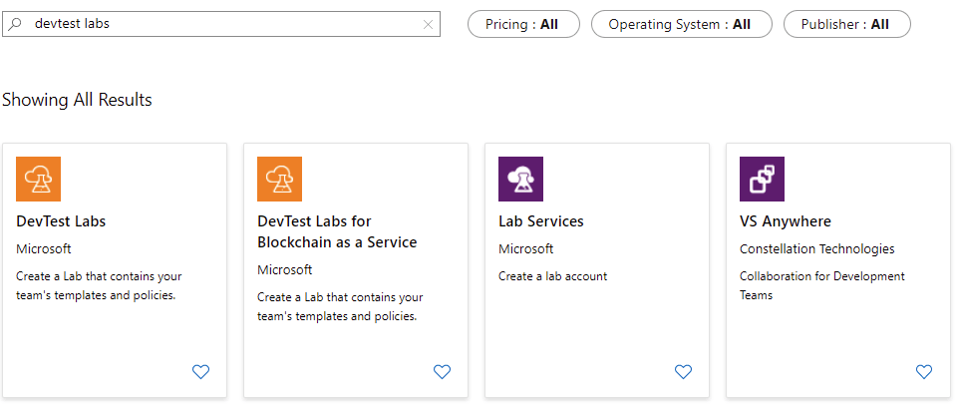Toggle the VS Anywhere favorite heart

tap(924, 371)
